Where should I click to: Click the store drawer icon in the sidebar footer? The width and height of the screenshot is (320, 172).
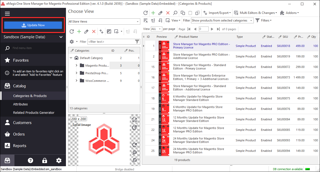click(x=7, y=160)
